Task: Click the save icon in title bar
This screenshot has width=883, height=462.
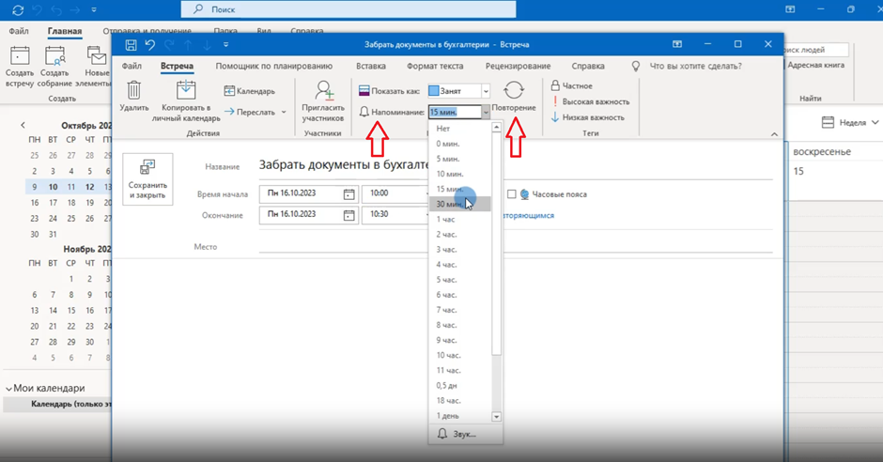Action: [x=131, y=45]
